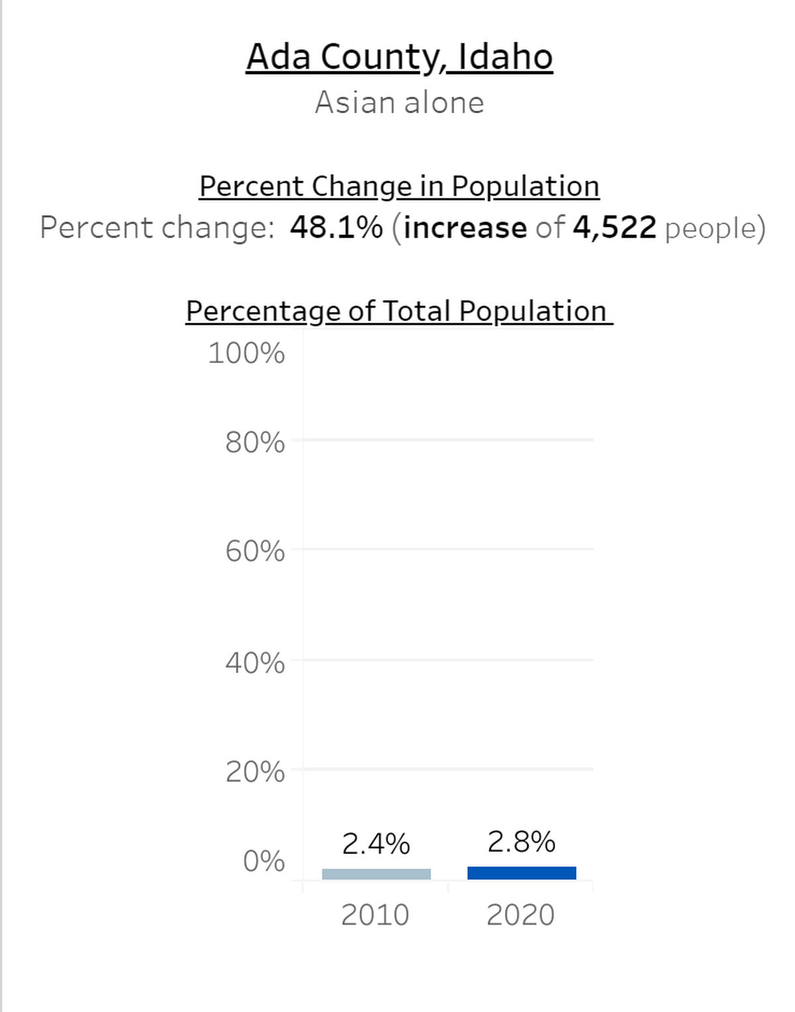Click the 80% axis tick label
795x1012 pixels.
pos(255,442)
